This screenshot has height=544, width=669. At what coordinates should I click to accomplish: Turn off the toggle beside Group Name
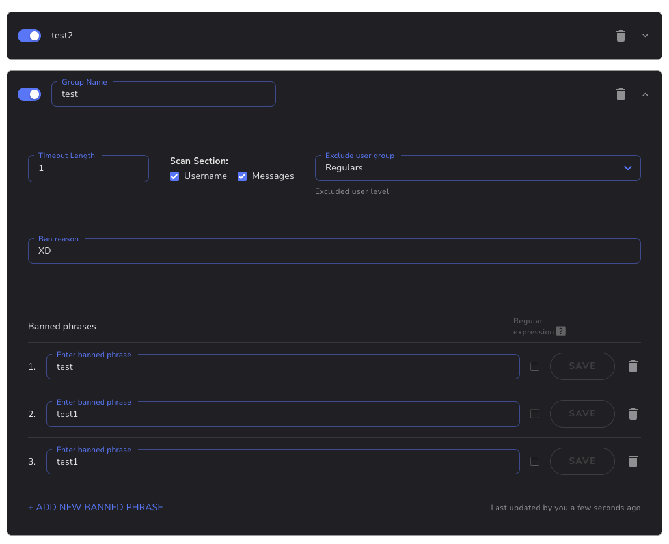29,94
